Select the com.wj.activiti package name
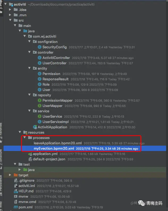The image size is (168, 211). click(44, 36)
